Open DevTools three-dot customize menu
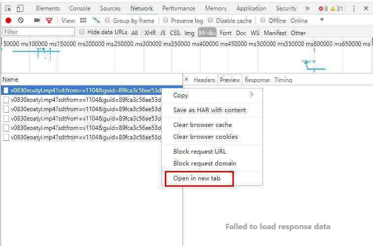The image size is (373, 246). coord(354,8)
